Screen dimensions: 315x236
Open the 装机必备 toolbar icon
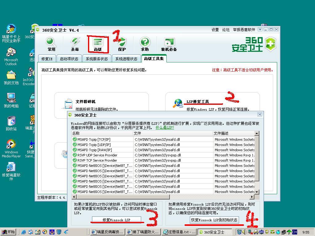click(x=169, y=44)
